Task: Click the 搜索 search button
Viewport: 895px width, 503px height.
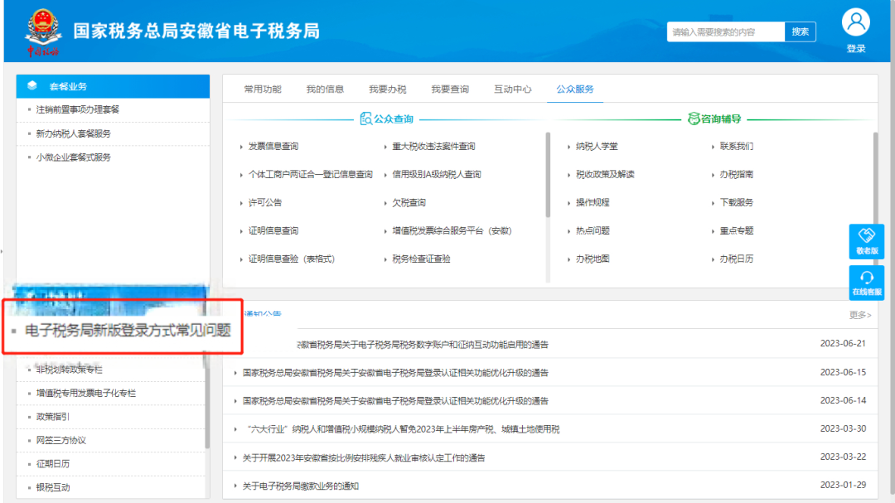Action: pyautogui.click(x=801, y=32)
